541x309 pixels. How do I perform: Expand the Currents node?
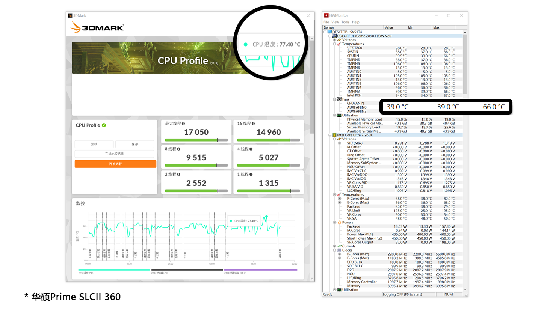tap(334, 246)
